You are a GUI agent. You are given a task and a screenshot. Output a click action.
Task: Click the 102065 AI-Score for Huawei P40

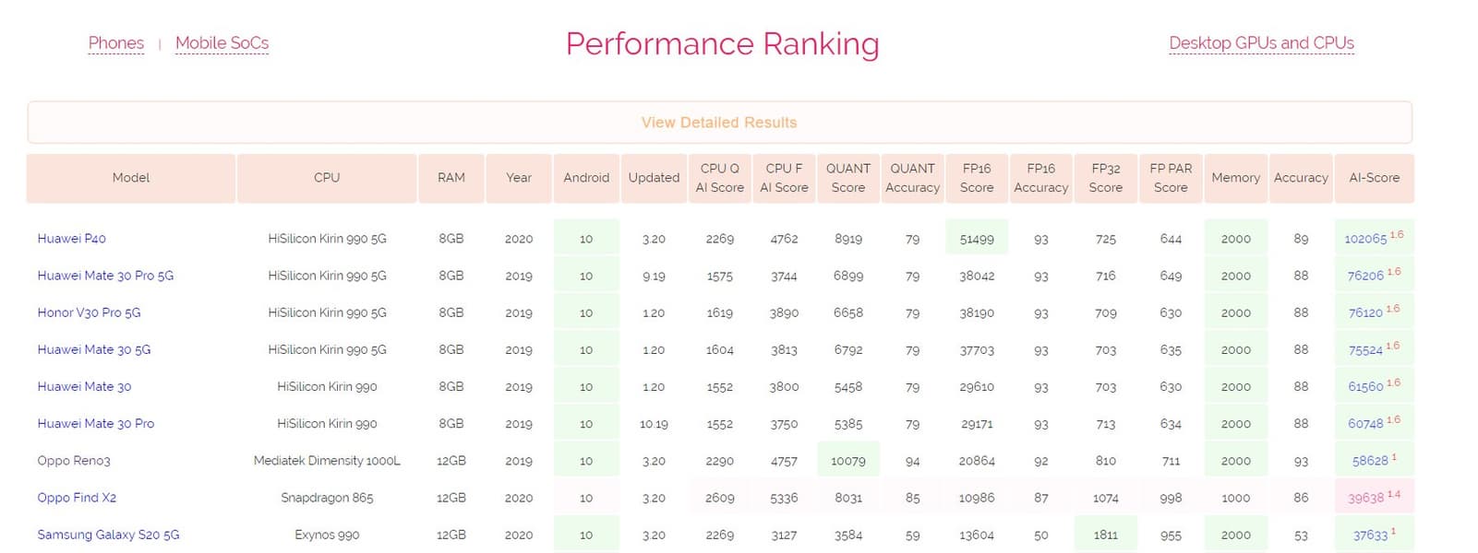[1365, 239]
